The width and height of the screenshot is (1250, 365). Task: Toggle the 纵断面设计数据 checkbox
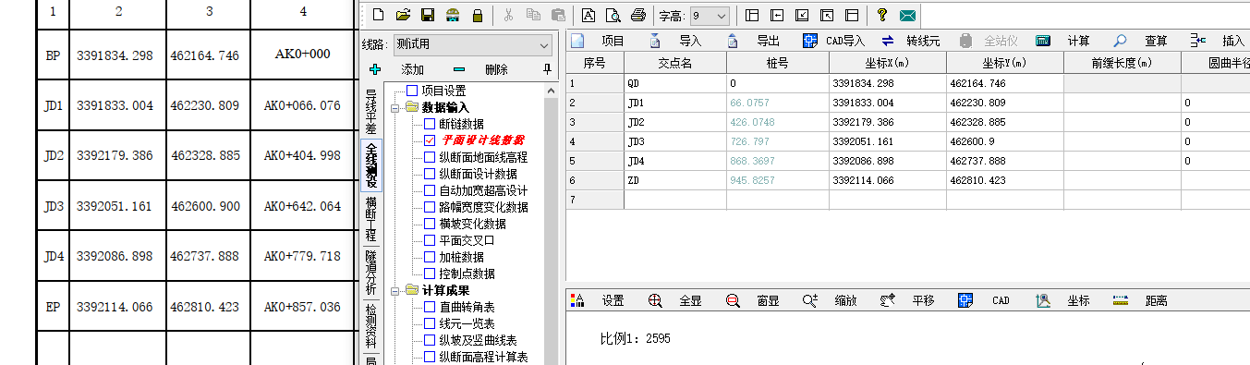(430, 174)
